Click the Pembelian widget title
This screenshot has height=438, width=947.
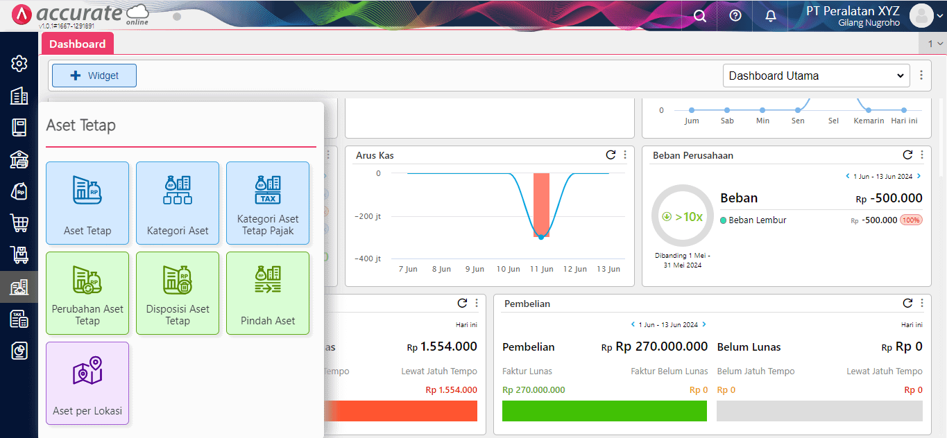click(x=527, y=304)
